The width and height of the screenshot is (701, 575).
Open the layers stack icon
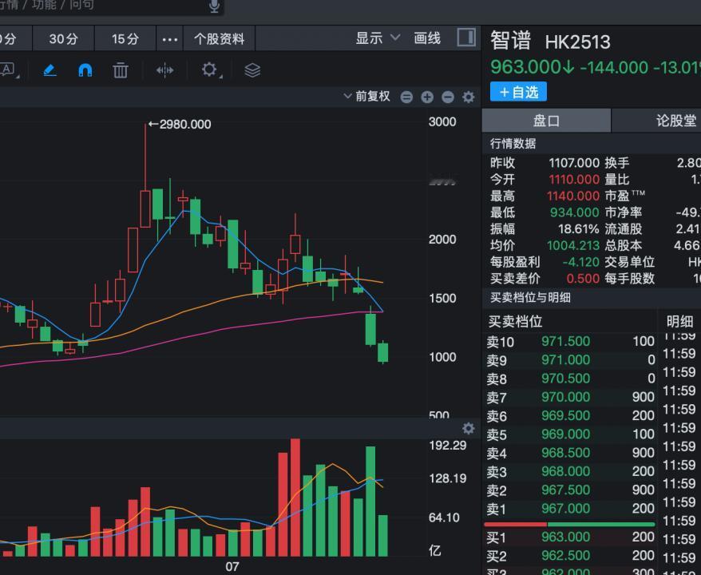(x=252, y=70)
